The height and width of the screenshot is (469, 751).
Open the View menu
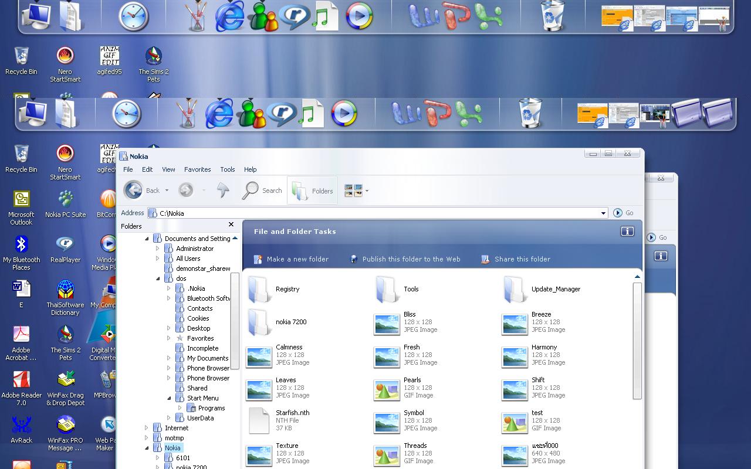pyautogui.click(x=168, y=169)
